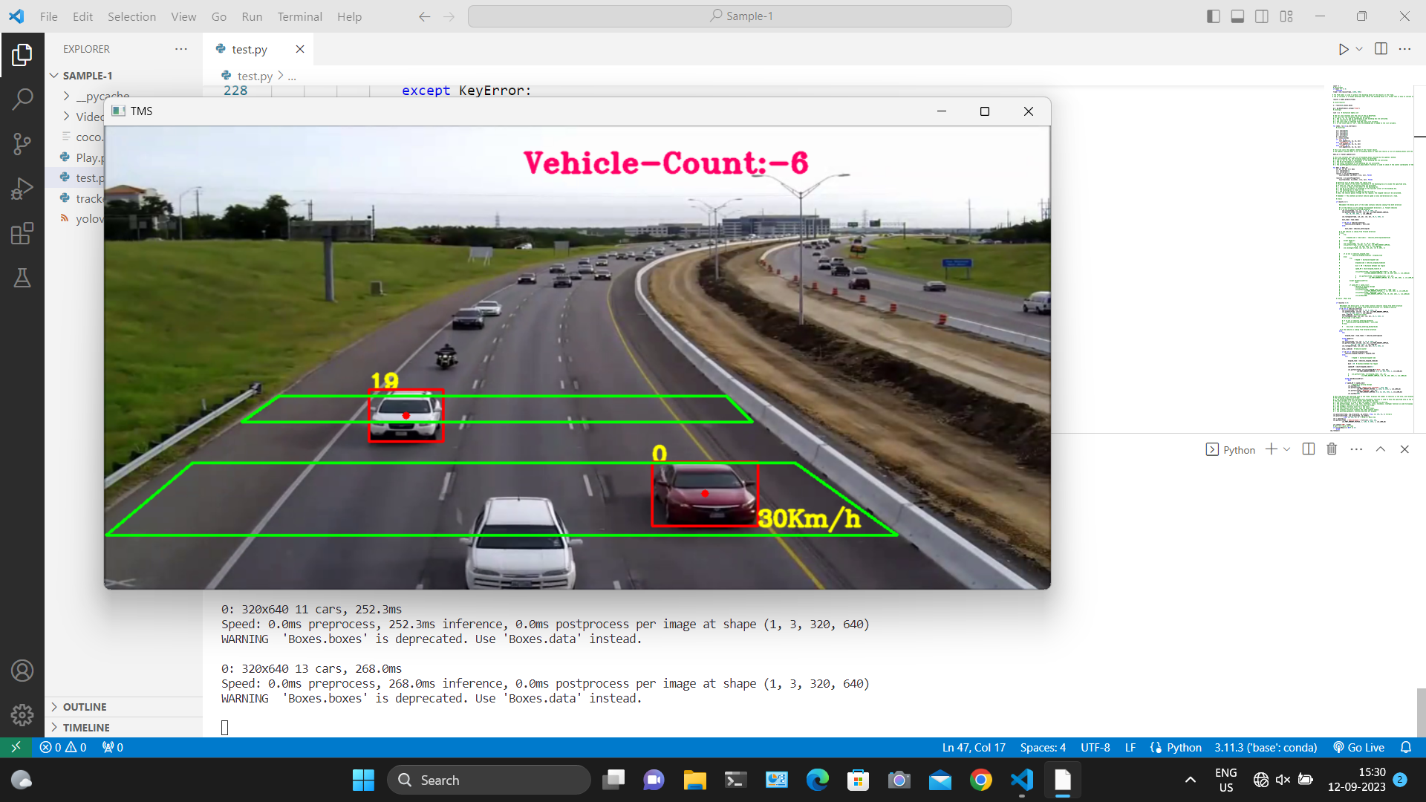Open the terminal launch profile dropdown

1286,449
